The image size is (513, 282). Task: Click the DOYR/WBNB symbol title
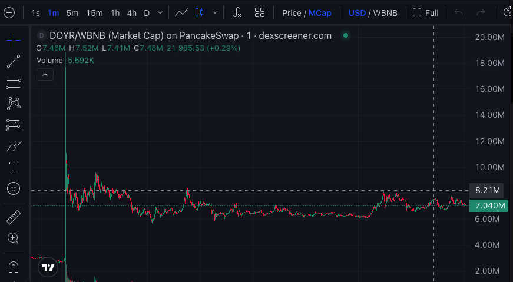click(190, 36)
